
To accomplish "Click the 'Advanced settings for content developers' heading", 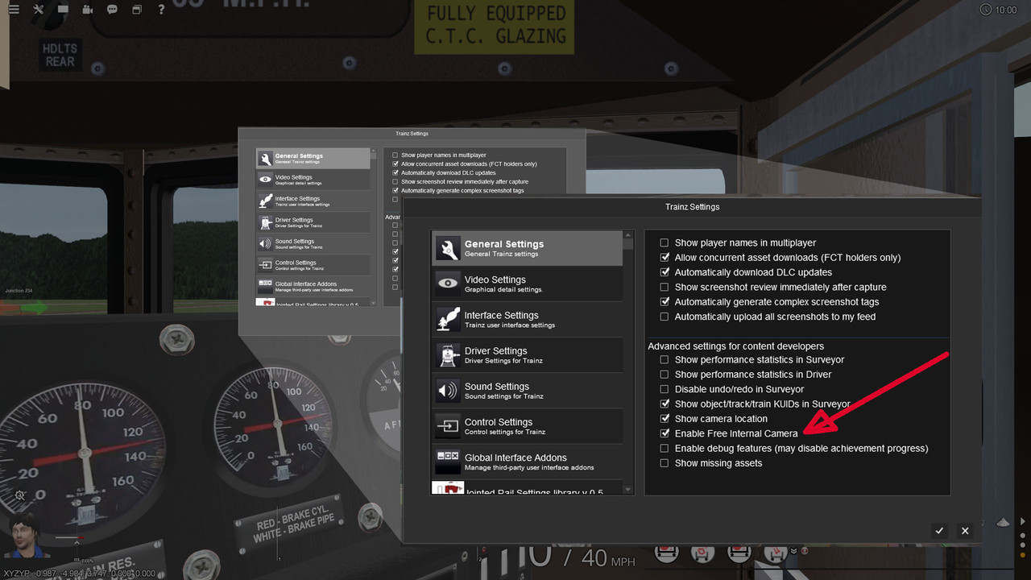I will 736,346.
